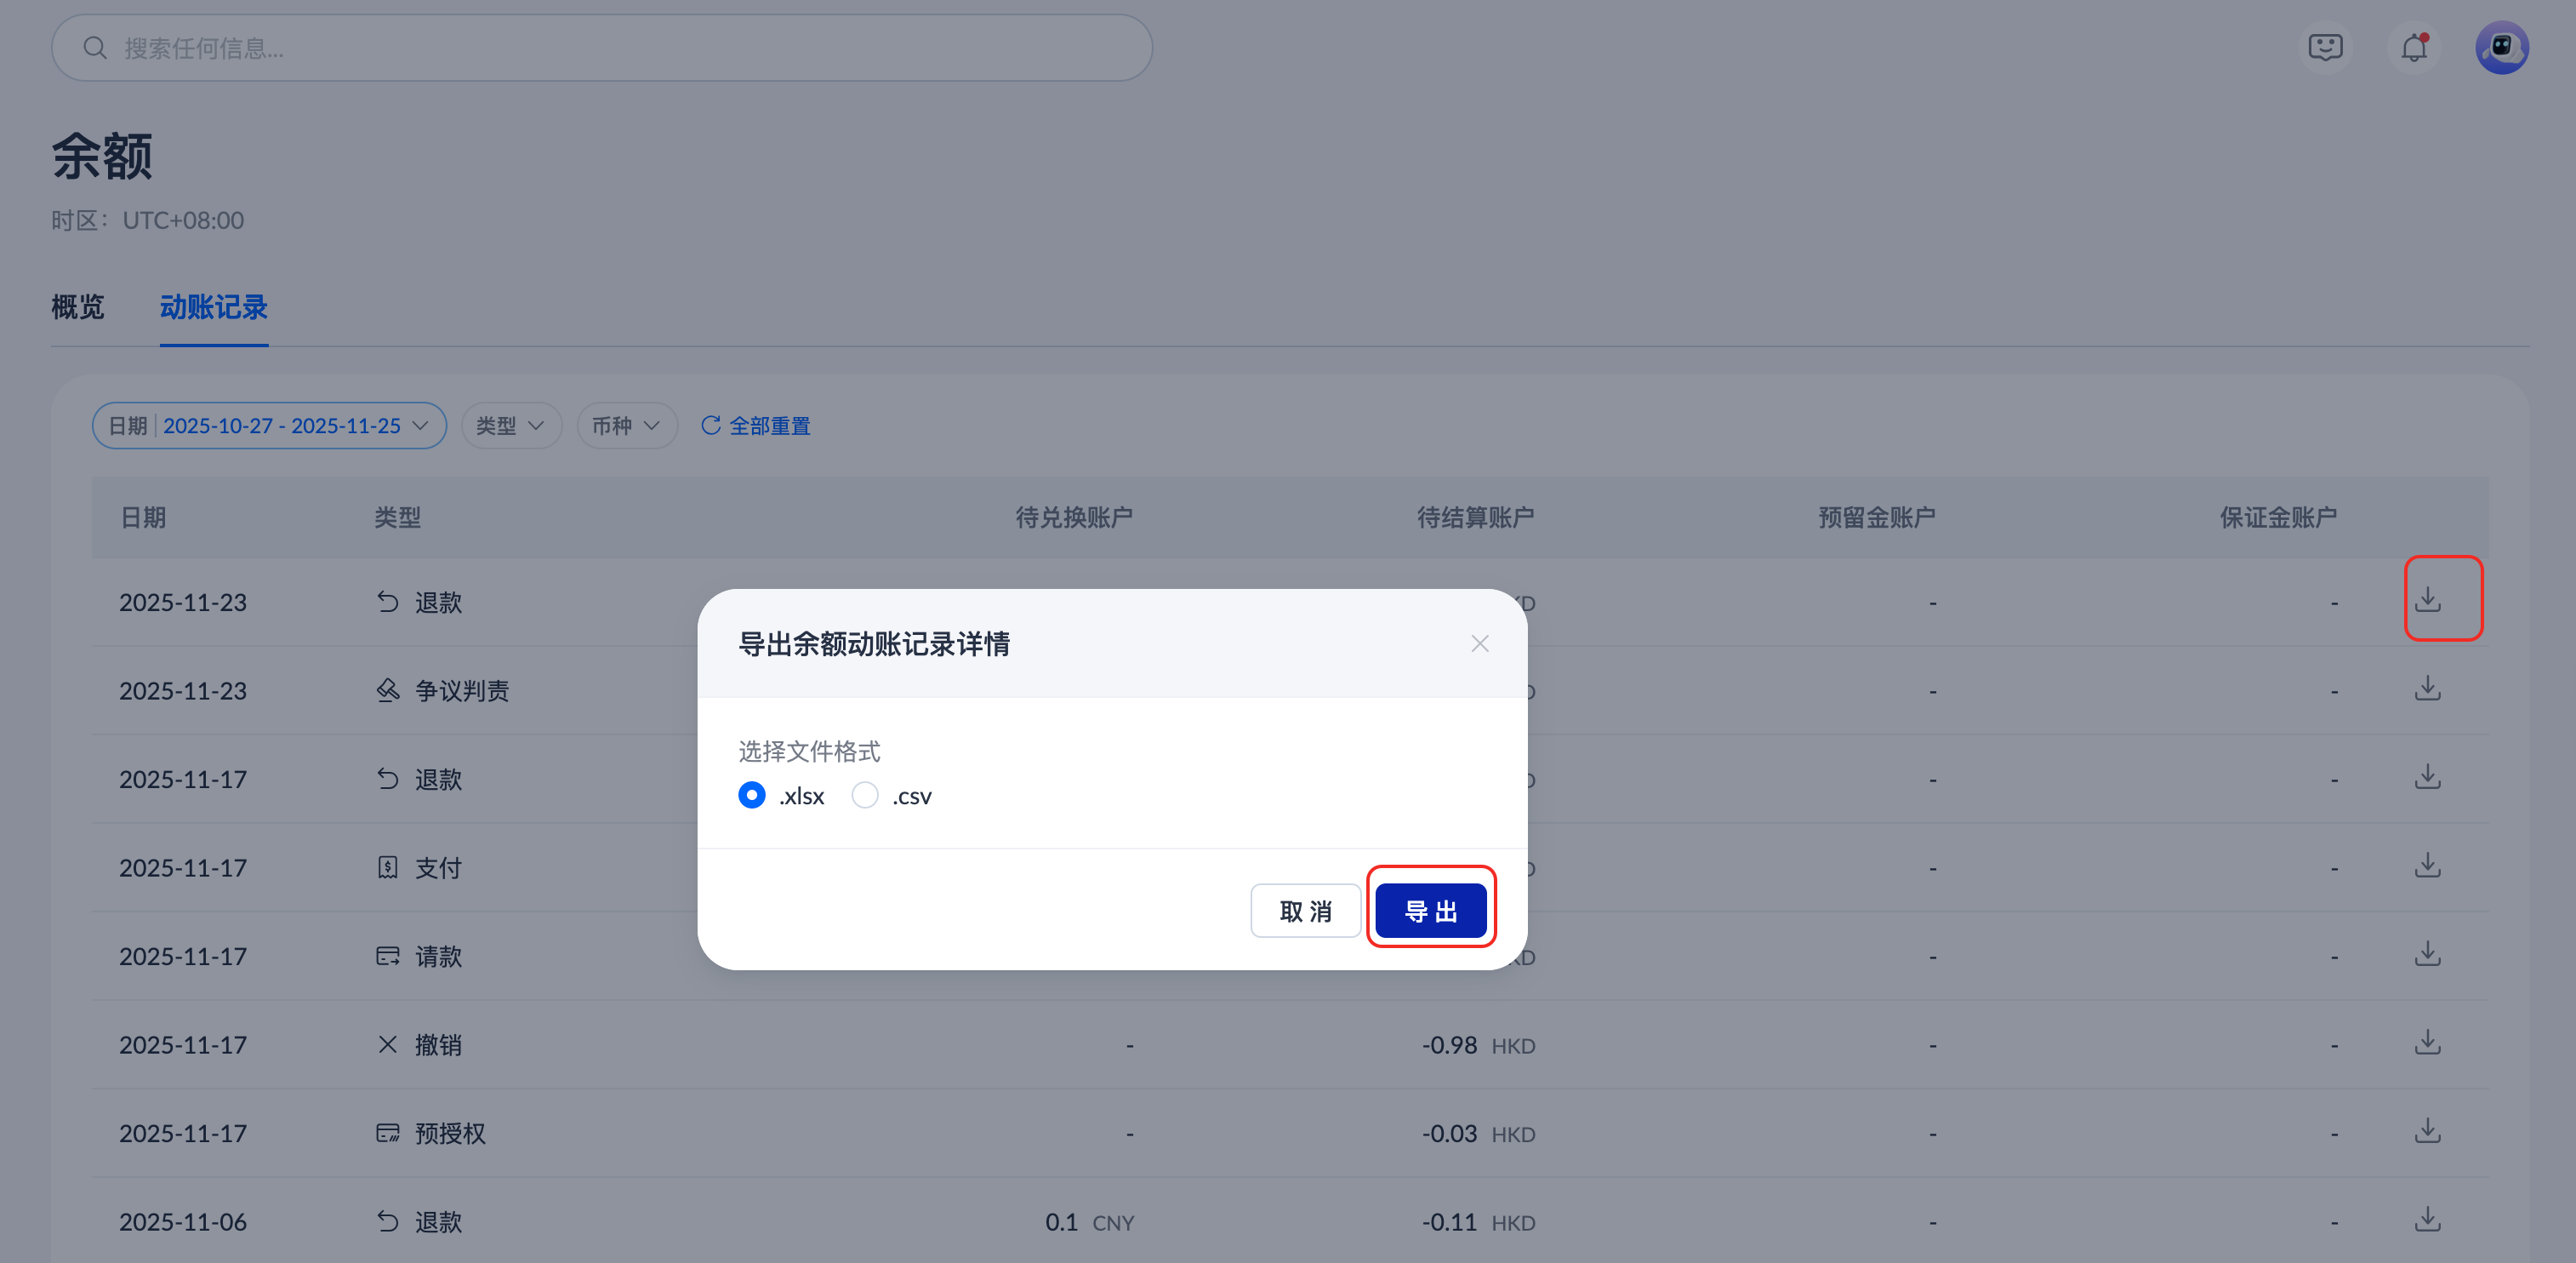Viewport: 2576px width, 1263px height.
Task: Close the export dialog with X
Action: click(x=1479, y=643)
